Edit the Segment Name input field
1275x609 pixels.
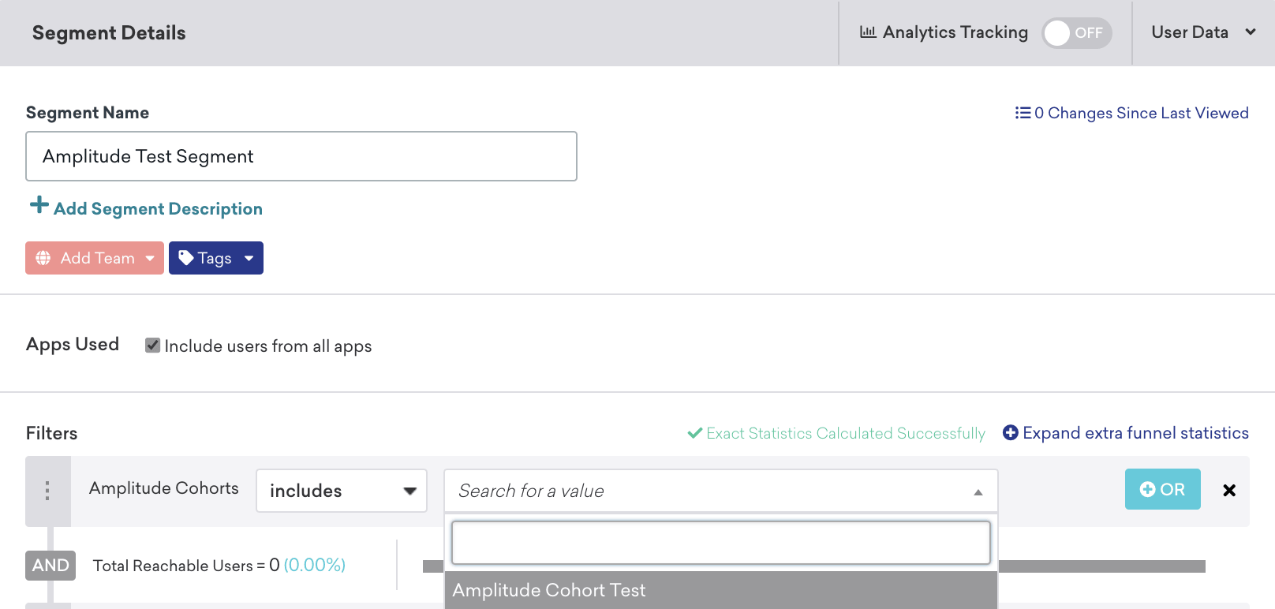pos(301,156)
